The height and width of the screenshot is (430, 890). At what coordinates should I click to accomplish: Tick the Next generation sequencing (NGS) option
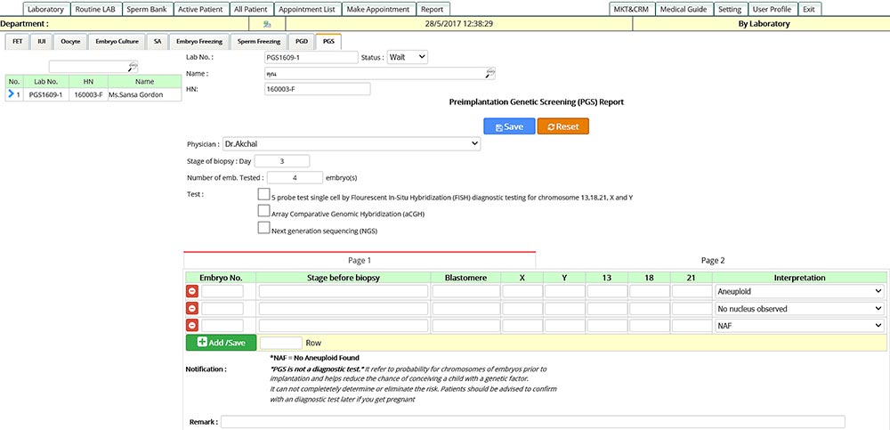coord(263,228)
